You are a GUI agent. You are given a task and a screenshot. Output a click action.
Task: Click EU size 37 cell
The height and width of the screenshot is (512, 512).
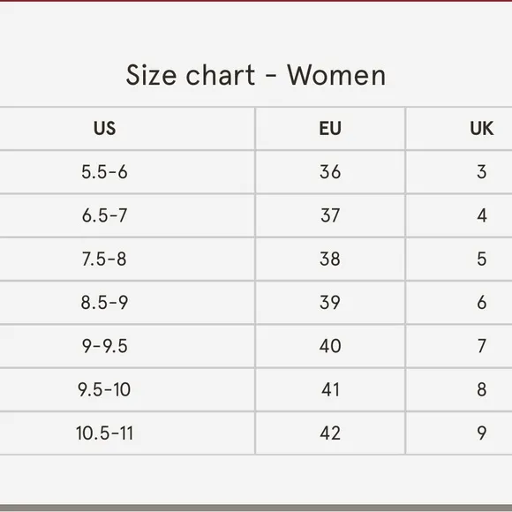pos(330,215)
